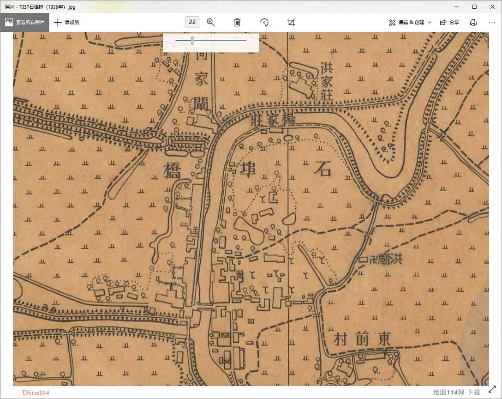This screenshot has height=399, width=502.
Task: Share the photo via 分享
Action: 449,22
